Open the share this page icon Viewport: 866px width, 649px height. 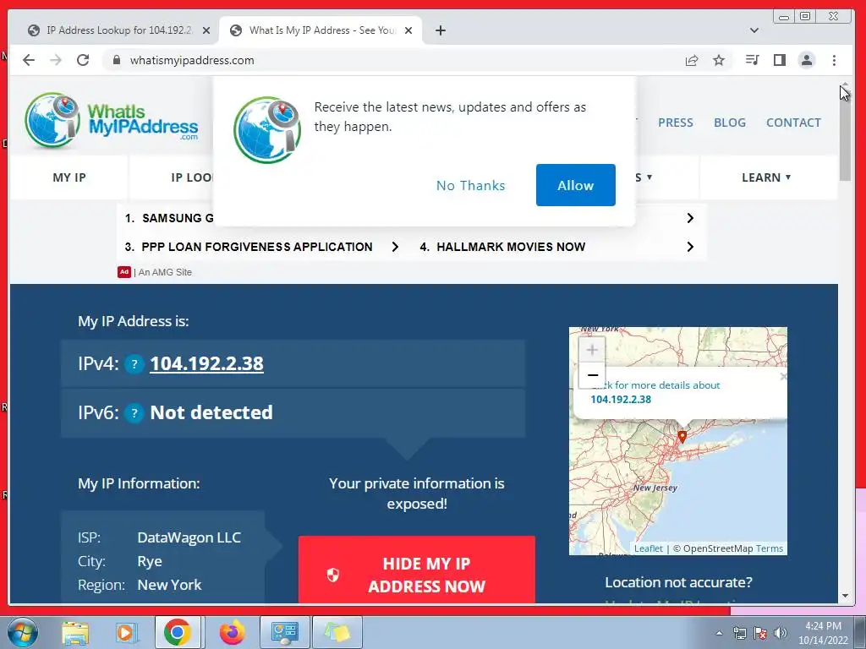click(x=692, y=60)
